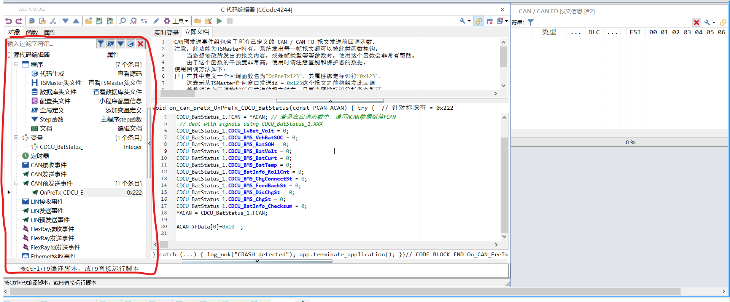Viewport: 730px width, 302px height.
Task: Click the magnifier search icon
Action: tap(122, 21)
